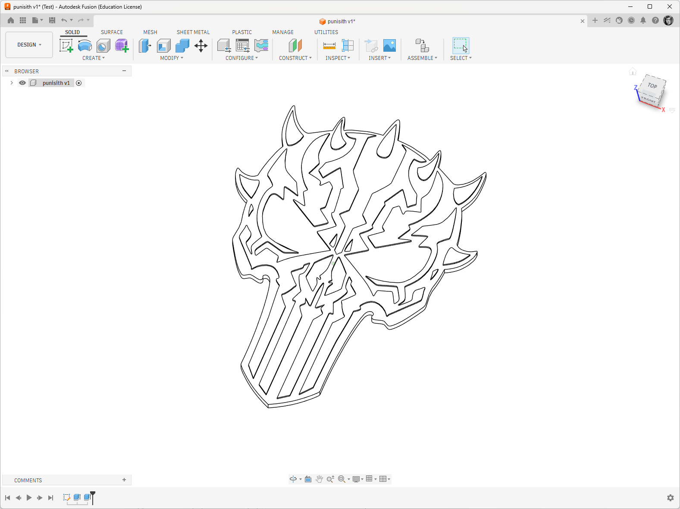Open the Orbit navigation tool

click(293, 479)
